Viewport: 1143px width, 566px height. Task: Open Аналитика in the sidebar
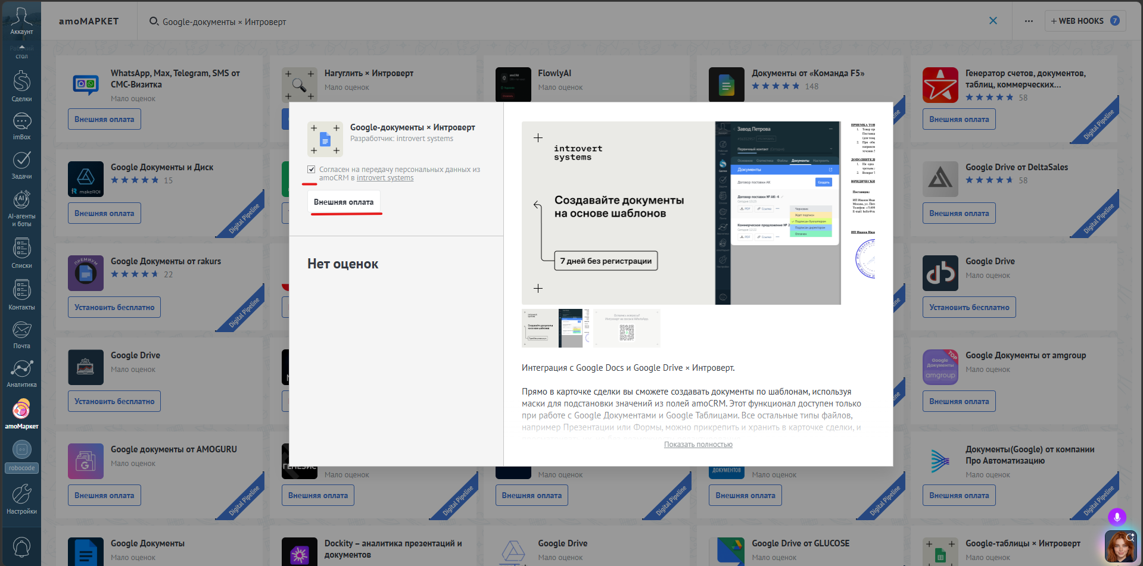[21, 374]
